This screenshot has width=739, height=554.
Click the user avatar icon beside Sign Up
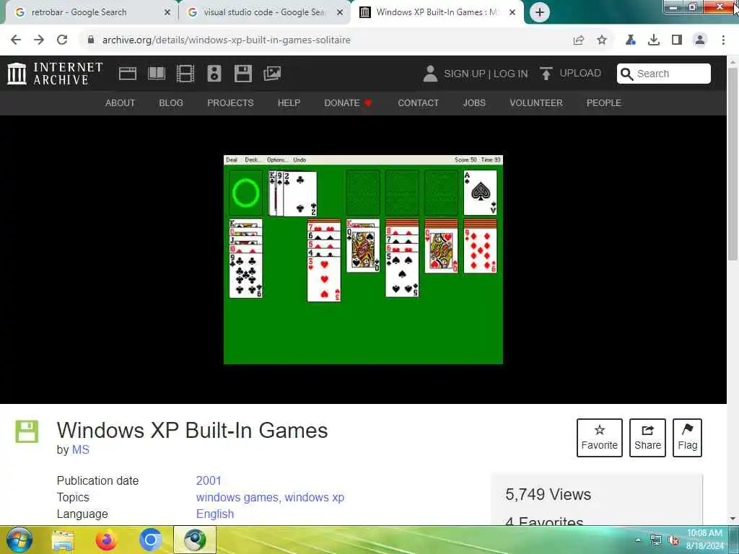(430, 74)
